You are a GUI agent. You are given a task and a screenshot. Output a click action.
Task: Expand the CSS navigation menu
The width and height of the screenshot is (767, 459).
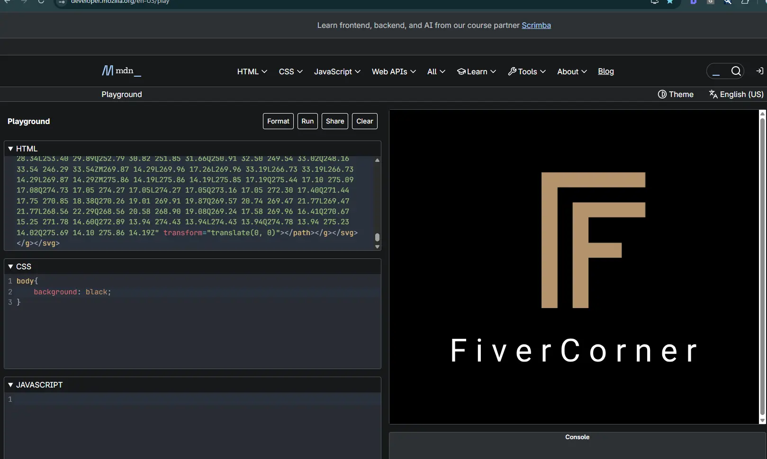click(x=290, y=71)
